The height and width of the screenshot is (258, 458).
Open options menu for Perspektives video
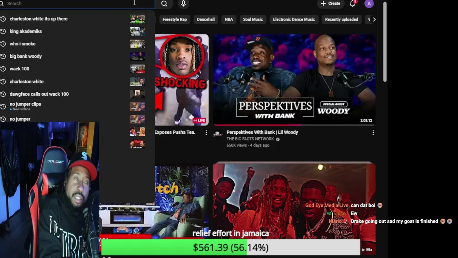click(x=373, y=133)
